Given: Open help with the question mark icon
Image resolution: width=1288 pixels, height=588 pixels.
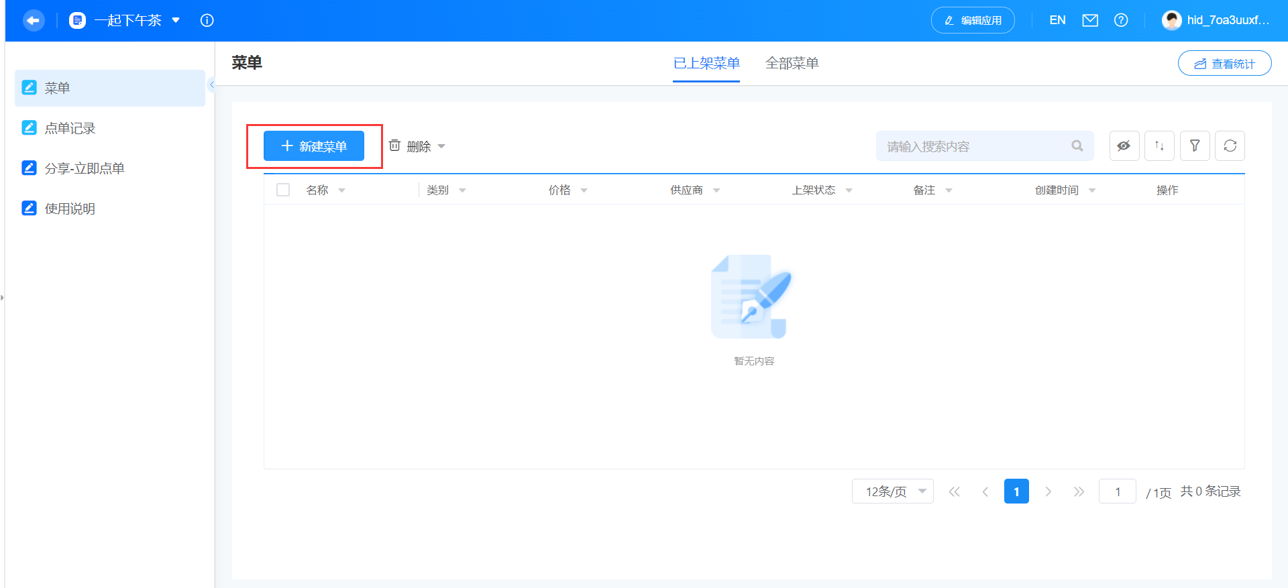Looking at the screenshot, I should point(1121,21).
